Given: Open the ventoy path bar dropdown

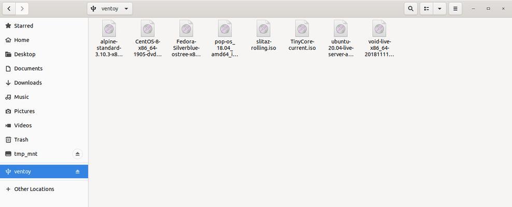Looking at the screenshot, I should tap(110, 9).
